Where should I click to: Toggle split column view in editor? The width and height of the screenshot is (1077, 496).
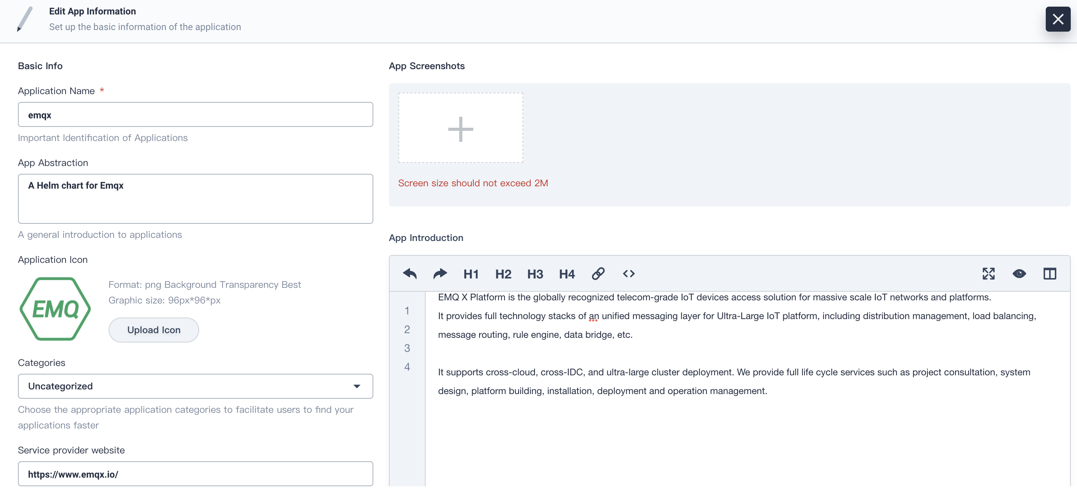[x=1049, y=273]
